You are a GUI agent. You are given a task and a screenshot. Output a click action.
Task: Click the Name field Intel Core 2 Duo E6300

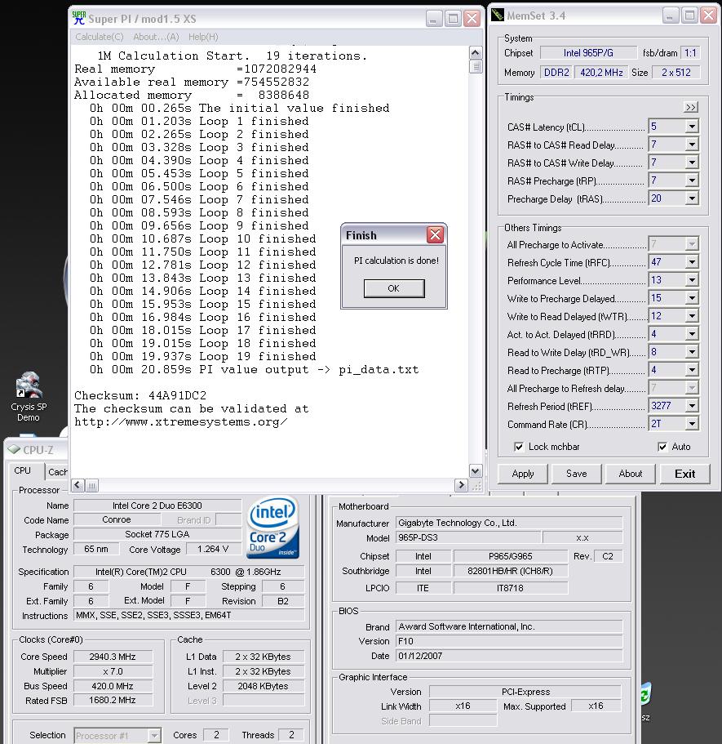pyautogui.click(x=157, y=506)
